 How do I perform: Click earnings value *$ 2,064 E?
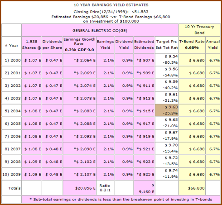pyautogui.click(x=85, y=60)
